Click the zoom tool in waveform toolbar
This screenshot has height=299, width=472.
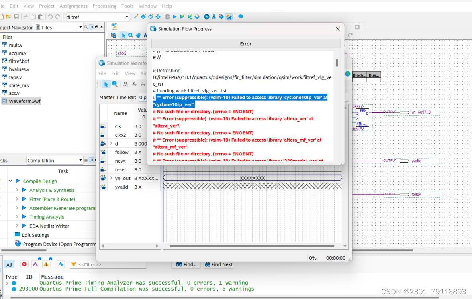[x=115, y=84]
